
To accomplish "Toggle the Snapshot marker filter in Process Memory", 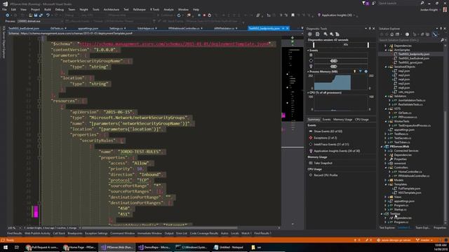I will click(360, 71).
